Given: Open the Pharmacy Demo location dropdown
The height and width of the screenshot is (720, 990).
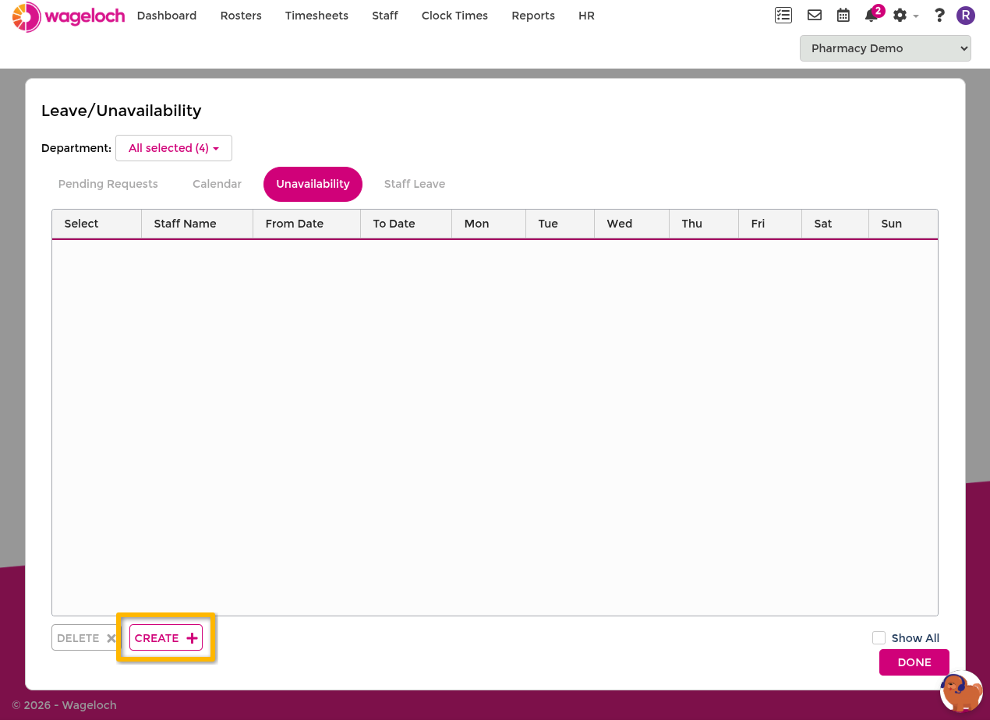Looking at the screenshot, I should tap(885, 48).
